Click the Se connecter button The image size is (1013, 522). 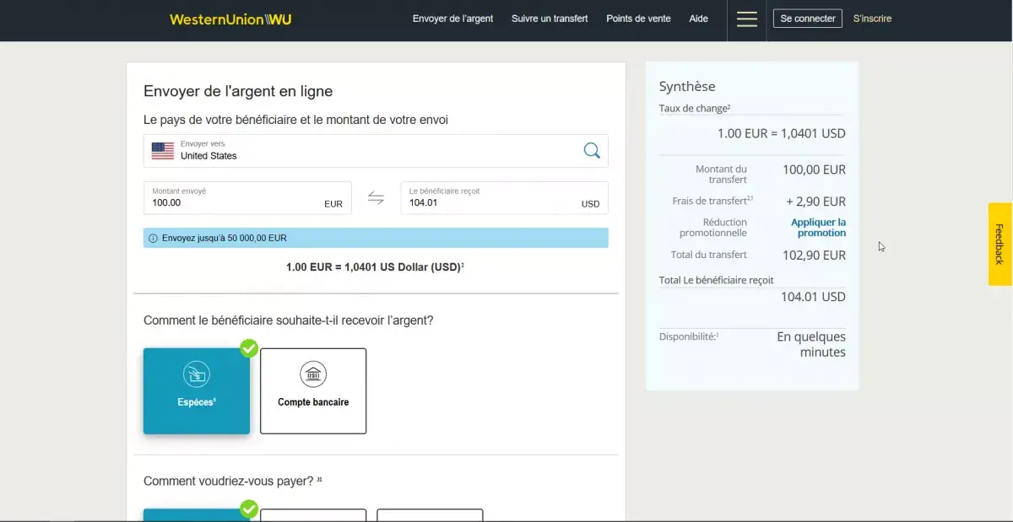click(808, 19)
